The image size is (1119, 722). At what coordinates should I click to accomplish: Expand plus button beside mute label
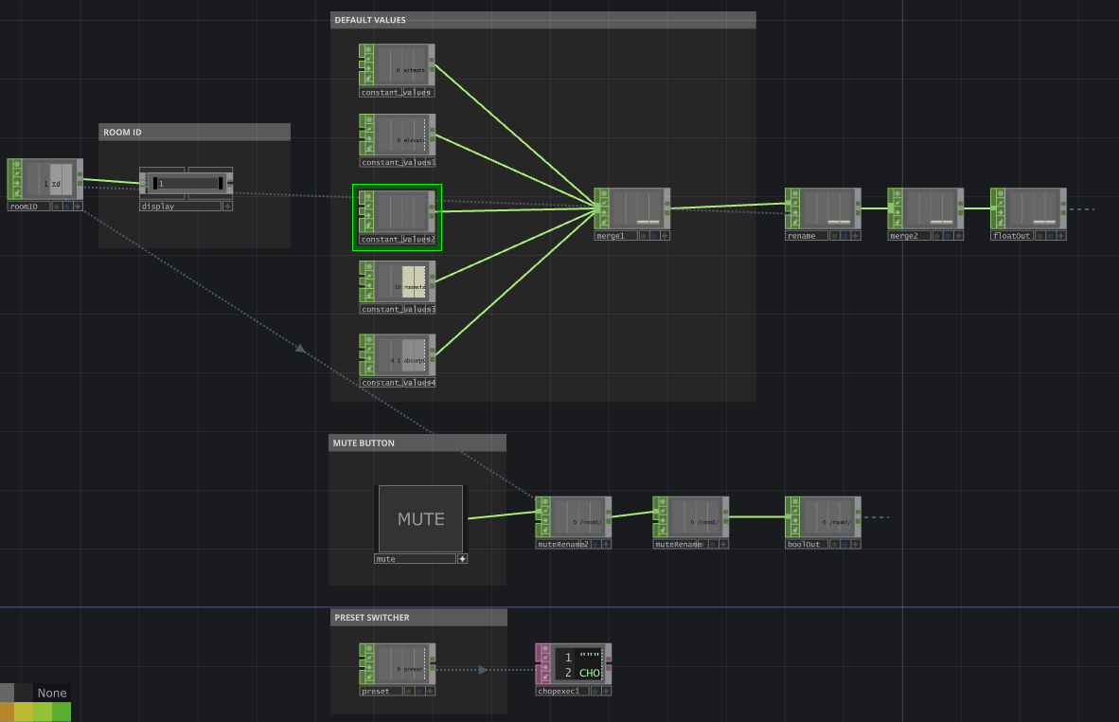click(x=462, y=558)
